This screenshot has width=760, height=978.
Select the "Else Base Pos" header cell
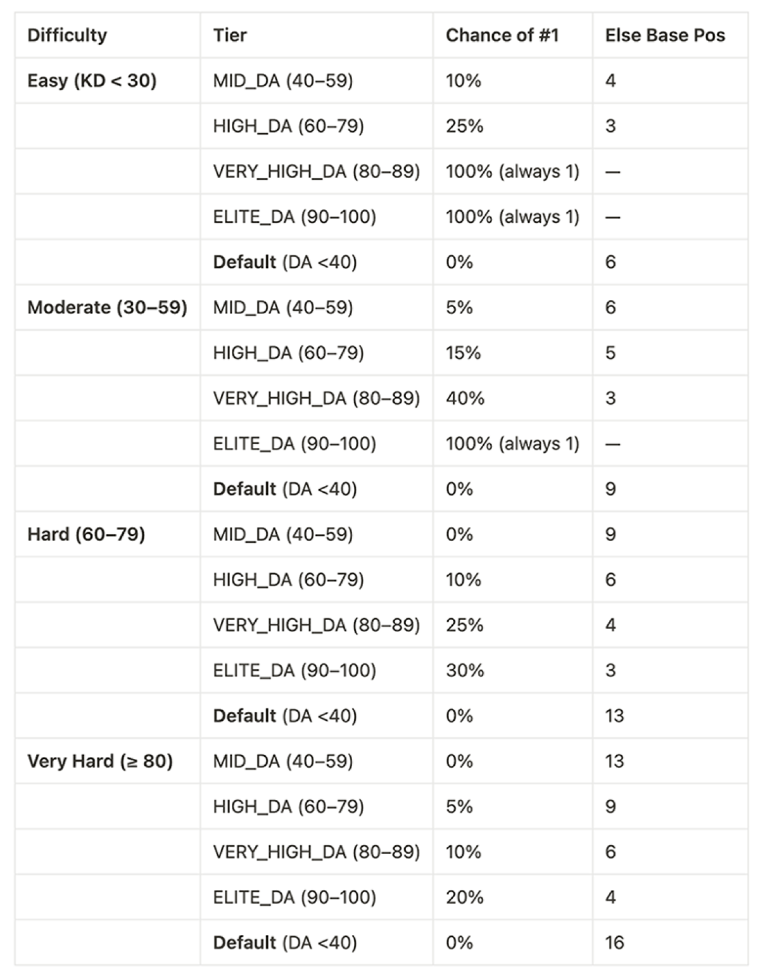click(x=665, y=35)
